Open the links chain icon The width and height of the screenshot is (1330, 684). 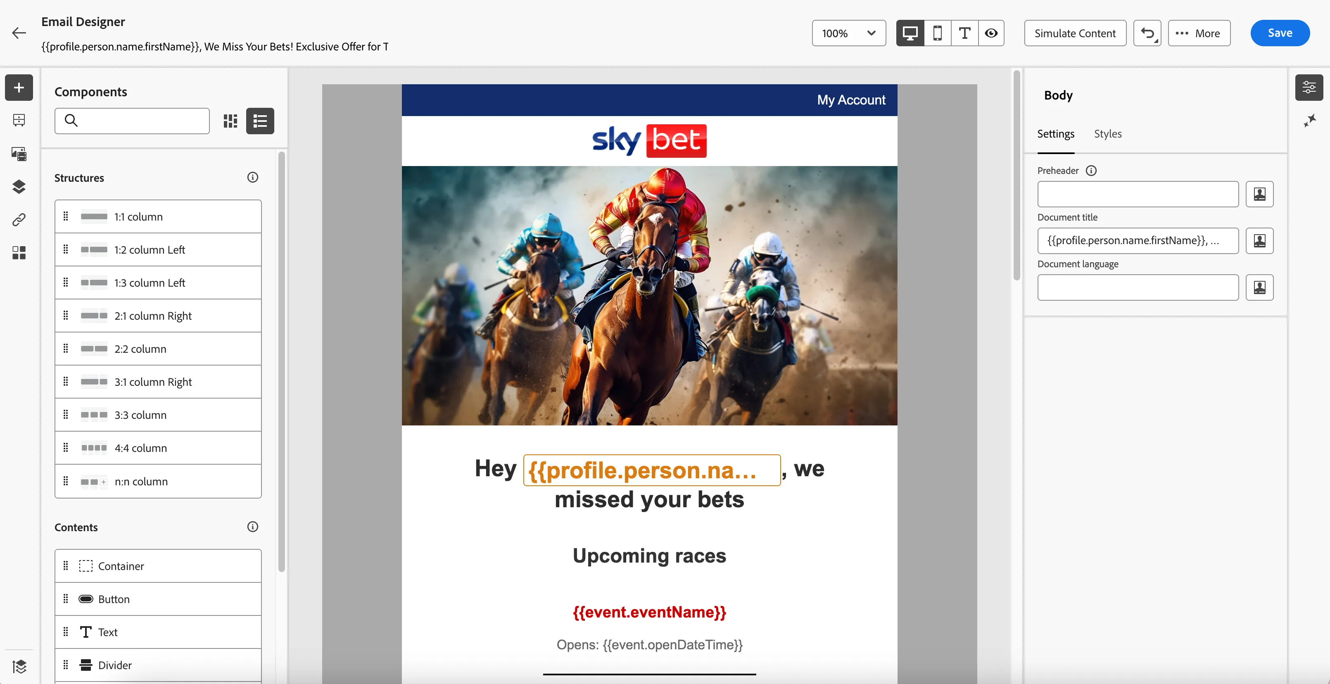(19, 220)
